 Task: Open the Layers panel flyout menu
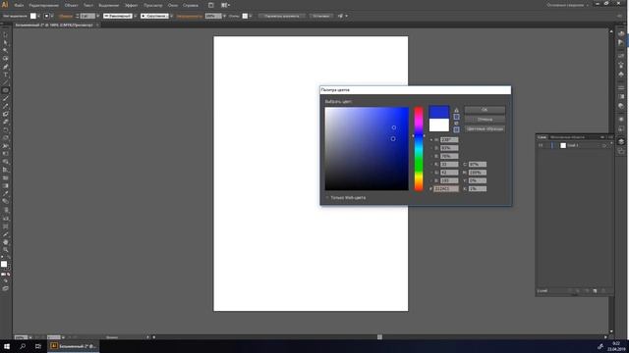610,137
